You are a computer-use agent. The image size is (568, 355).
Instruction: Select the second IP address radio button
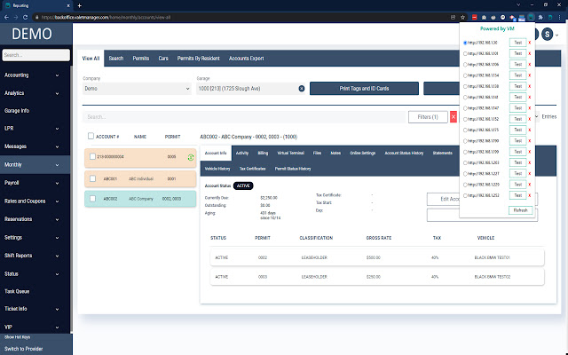pyautogui.click(x=465, y=53)
